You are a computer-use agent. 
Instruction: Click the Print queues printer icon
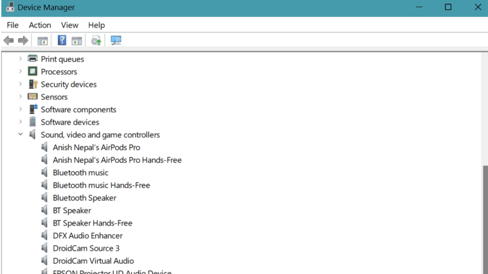pos(33,59)
